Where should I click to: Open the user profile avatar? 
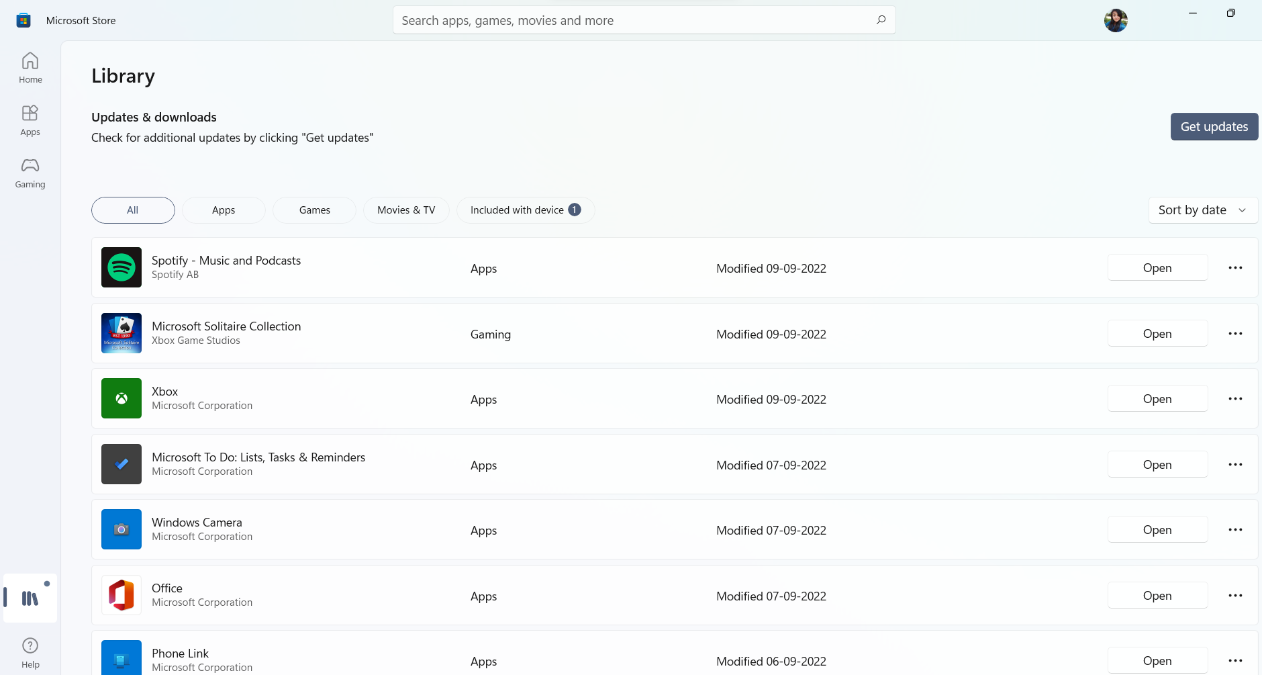pos(1116,20)
